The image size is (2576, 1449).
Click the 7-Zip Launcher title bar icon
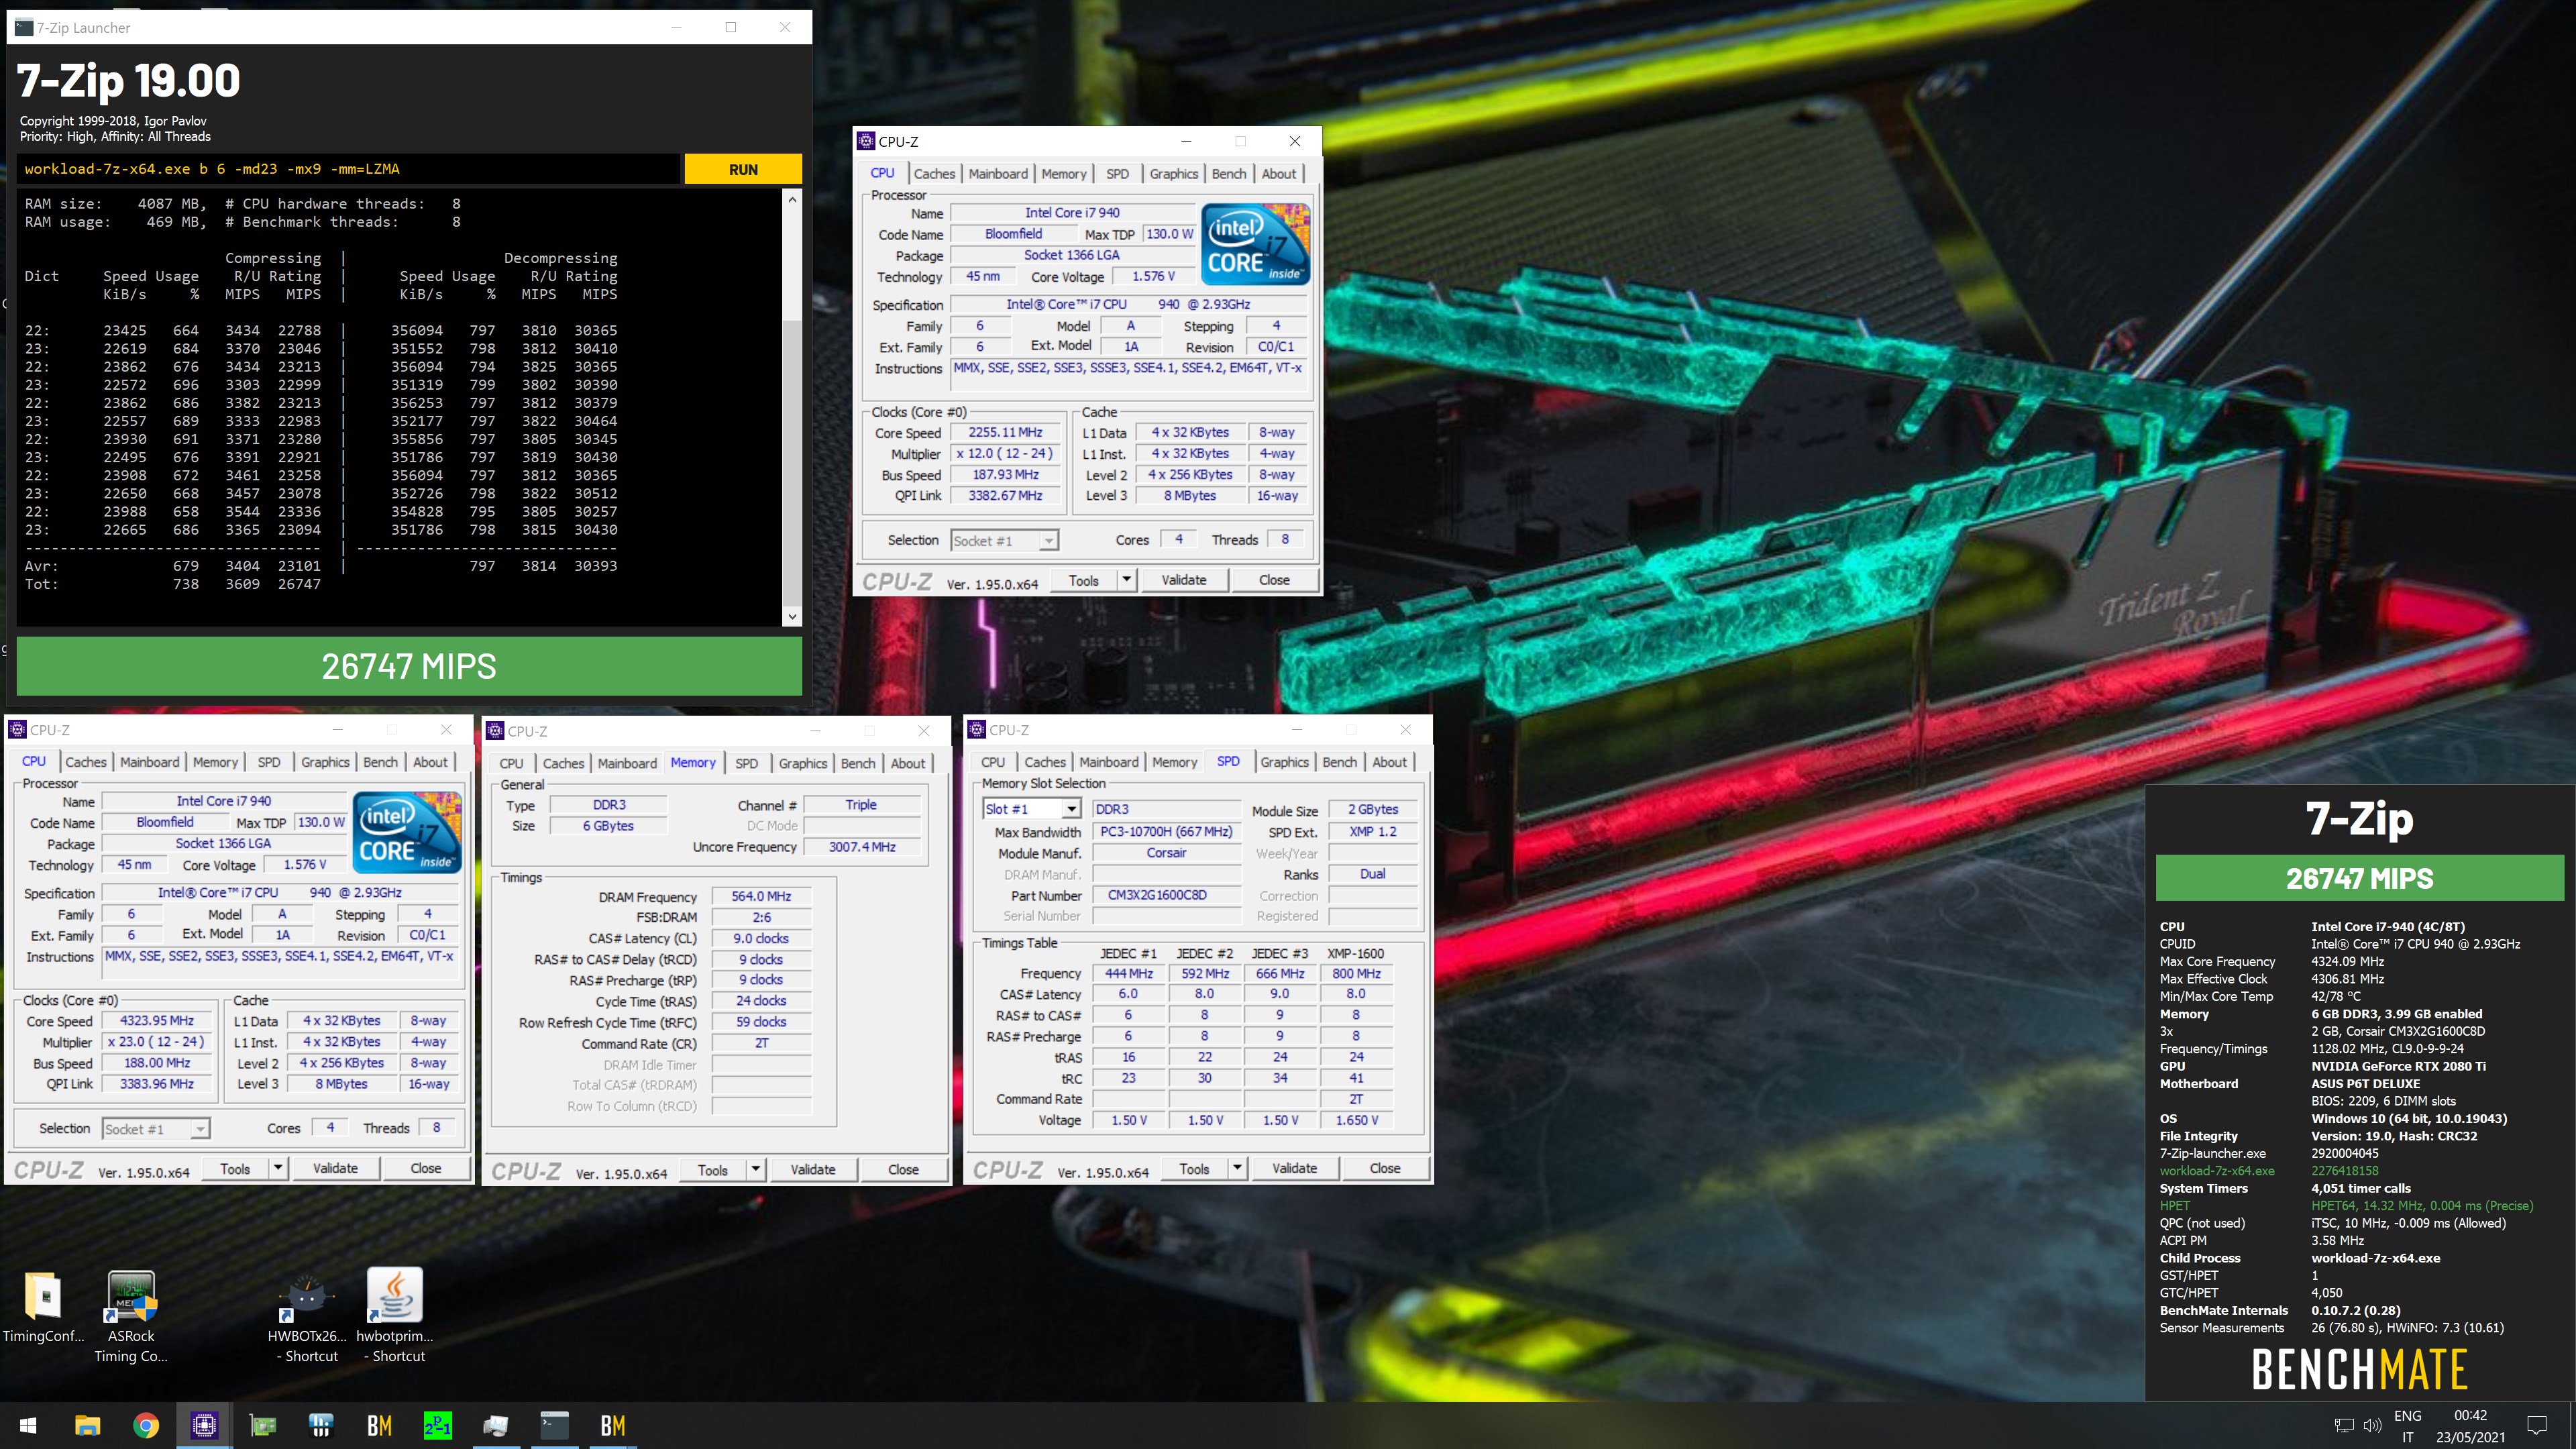point(25,27)
